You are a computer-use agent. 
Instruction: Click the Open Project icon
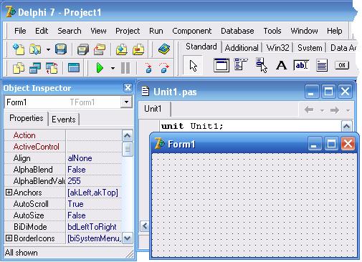(x=100, y=49)
